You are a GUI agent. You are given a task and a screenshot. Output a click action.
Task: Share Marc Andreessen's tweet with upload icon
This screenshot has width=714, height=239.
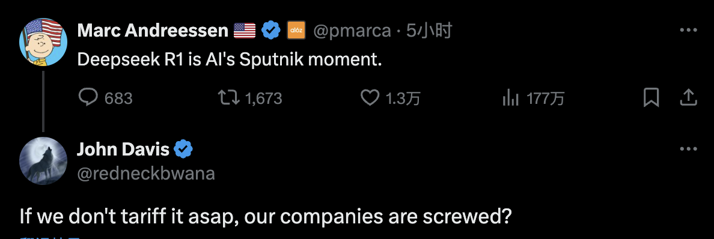click(689, 97)
